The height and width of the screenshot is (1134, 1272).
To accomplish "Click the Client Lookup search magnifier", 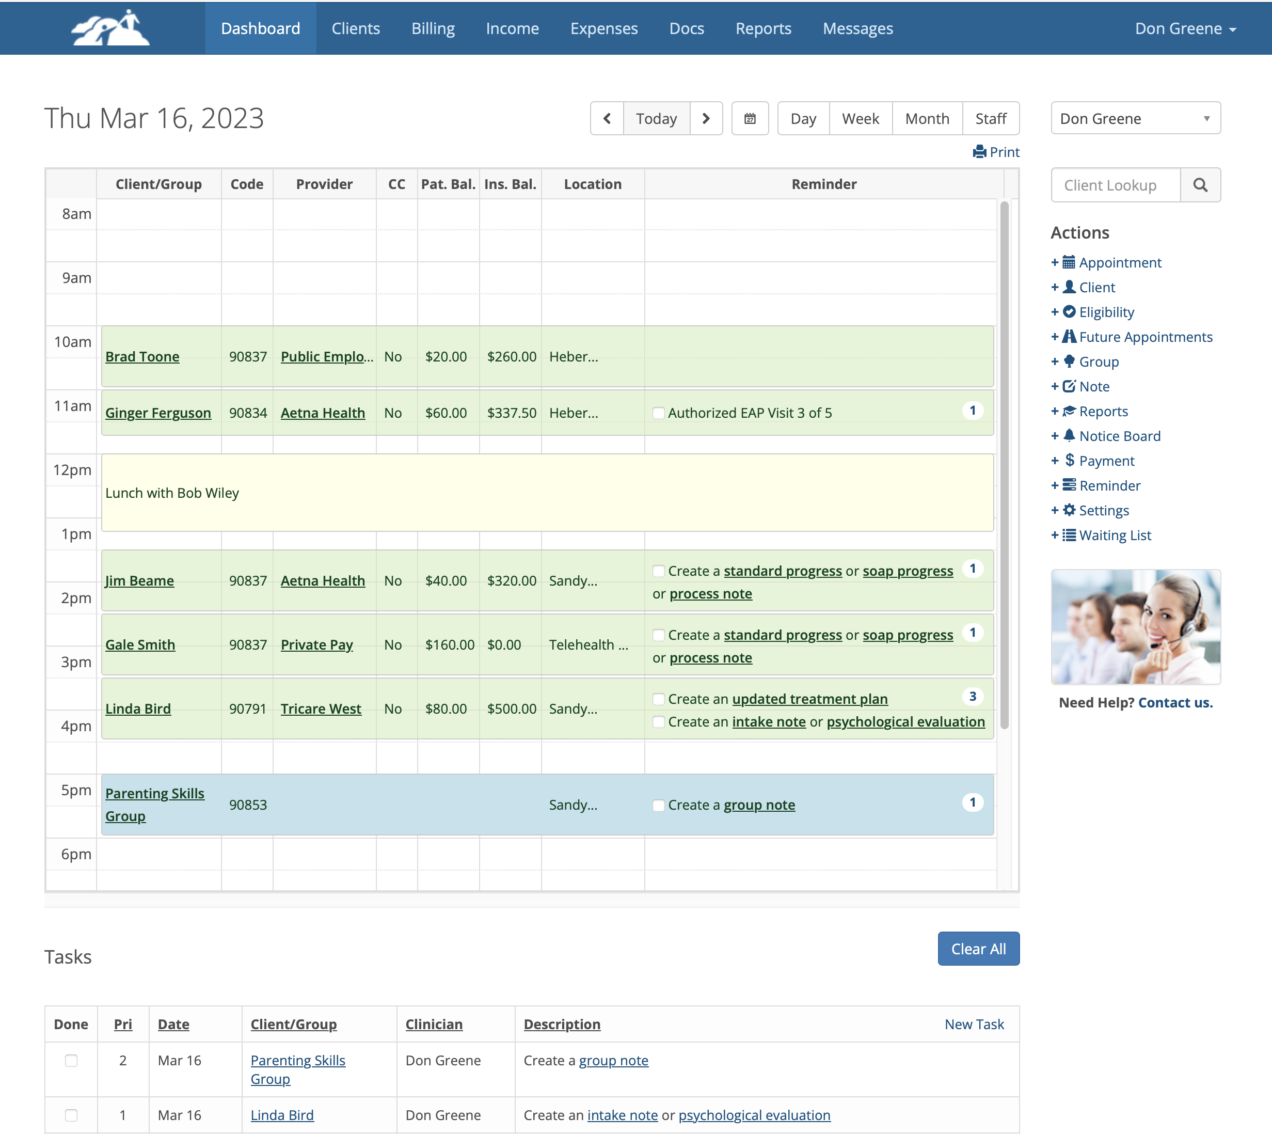I will click(x=1200, y=185).
